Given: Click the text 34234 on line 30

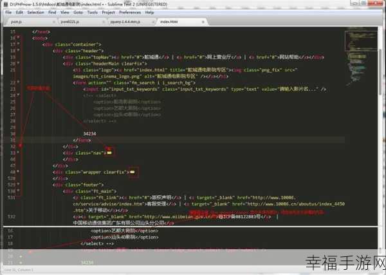Looking at the screenshot, I should pos(89,134).
